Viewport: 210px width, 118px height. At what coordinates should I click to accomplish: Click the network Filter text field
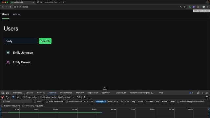pyautogui.click(x=16, y=102)
